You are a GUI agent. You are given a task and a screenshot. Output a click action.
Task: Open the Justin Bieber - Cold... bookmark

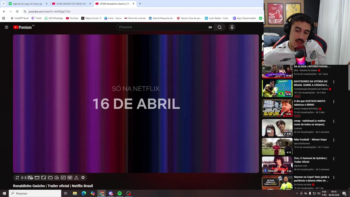point(217,18)
